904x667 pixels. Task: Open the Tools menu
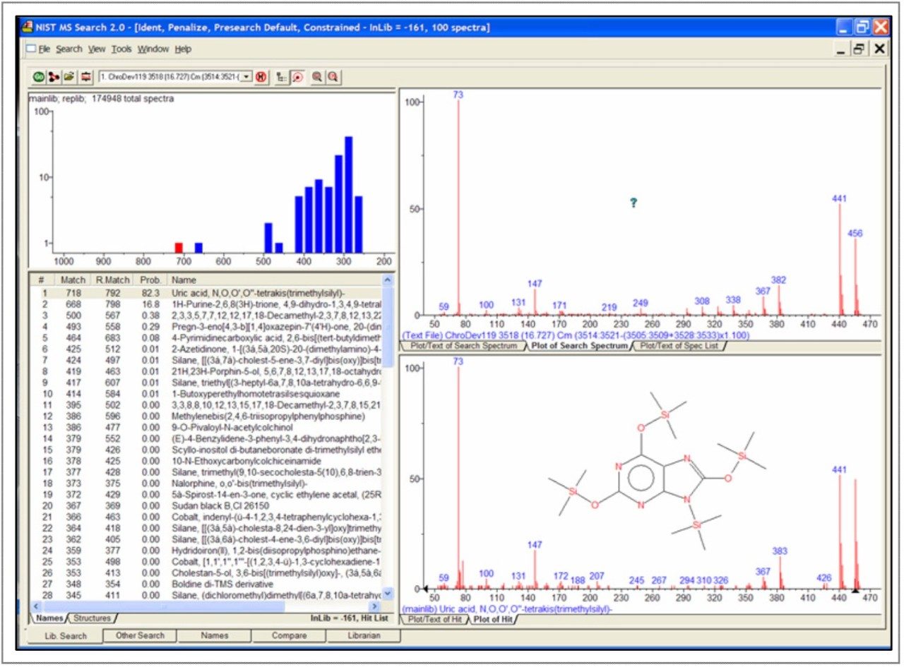click(x=122, y=49)
